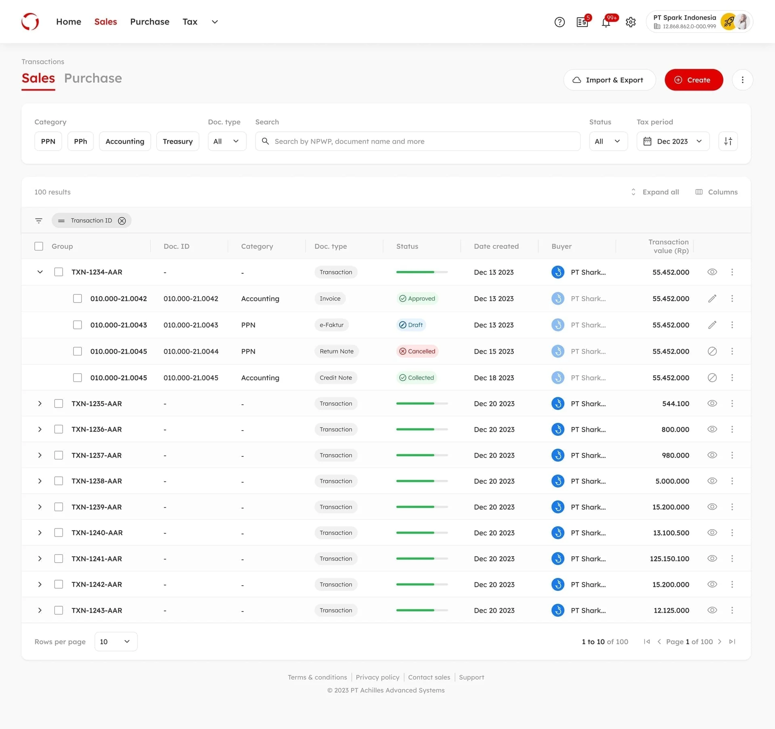Open the three-dot menu for TXN-1238-AAR
775x729 pixels.
point(732,481)
